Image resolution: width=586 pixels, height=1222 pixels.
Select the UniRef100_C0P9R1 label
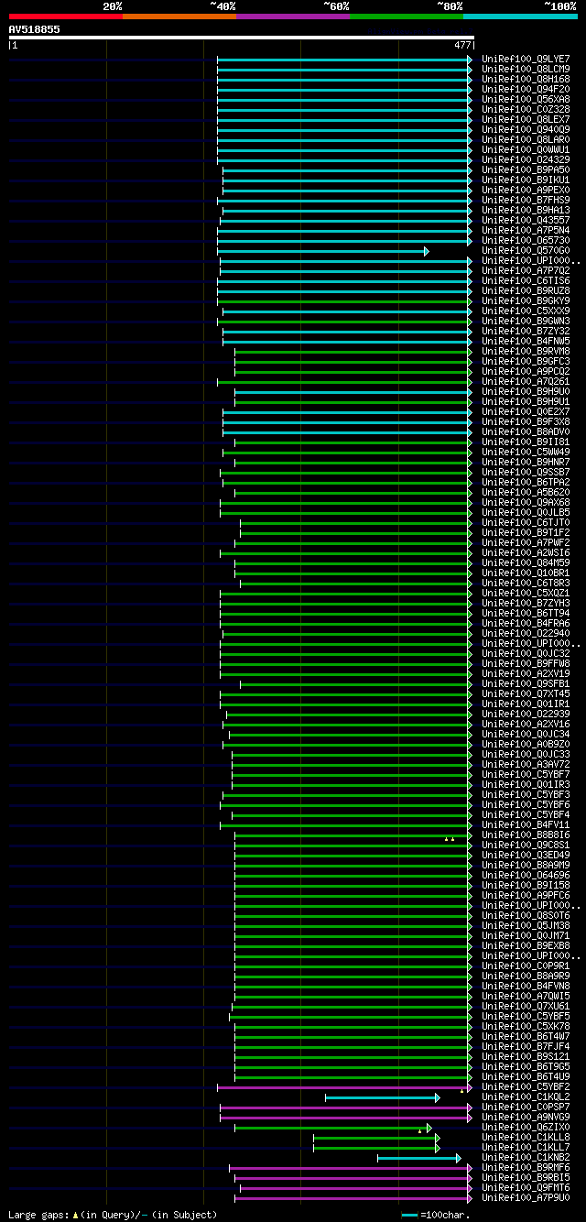(x=526, y=966)
